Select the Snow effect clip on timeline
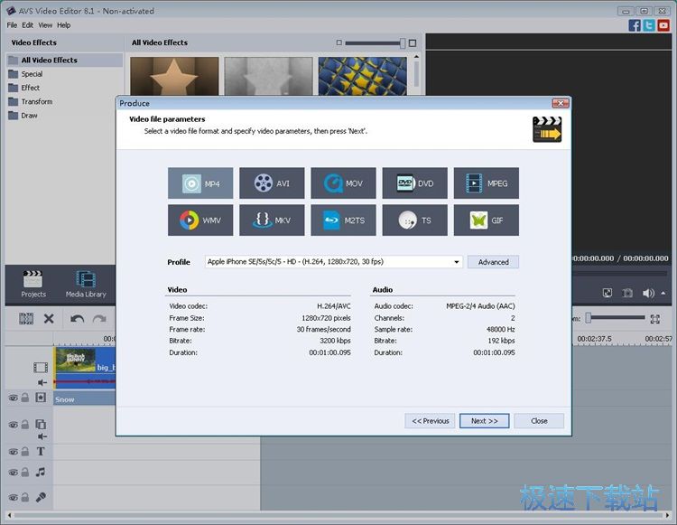This screenshot has height=525, width=677. (85, 399)
